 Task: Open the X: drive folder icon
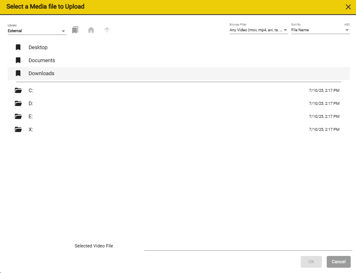pyautogui.click(x=18, y=129)
